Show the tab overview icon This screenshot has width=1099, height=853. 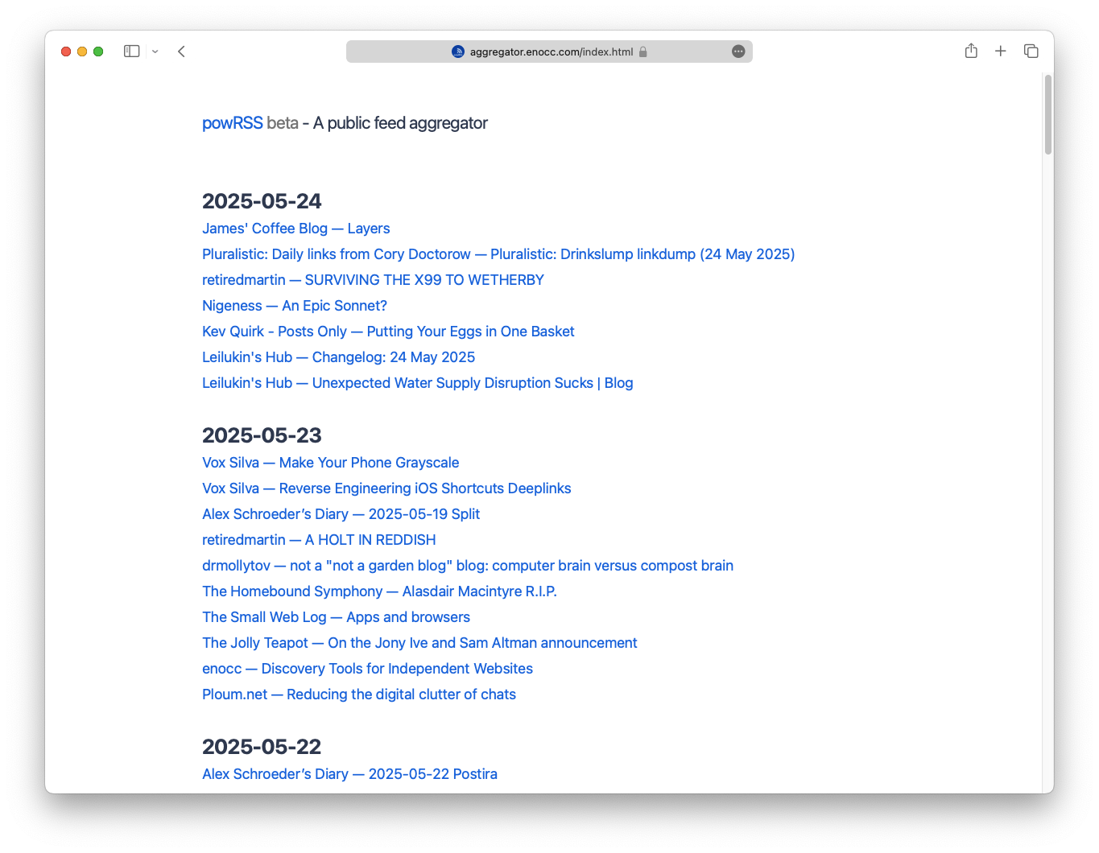coord(1031,52)
